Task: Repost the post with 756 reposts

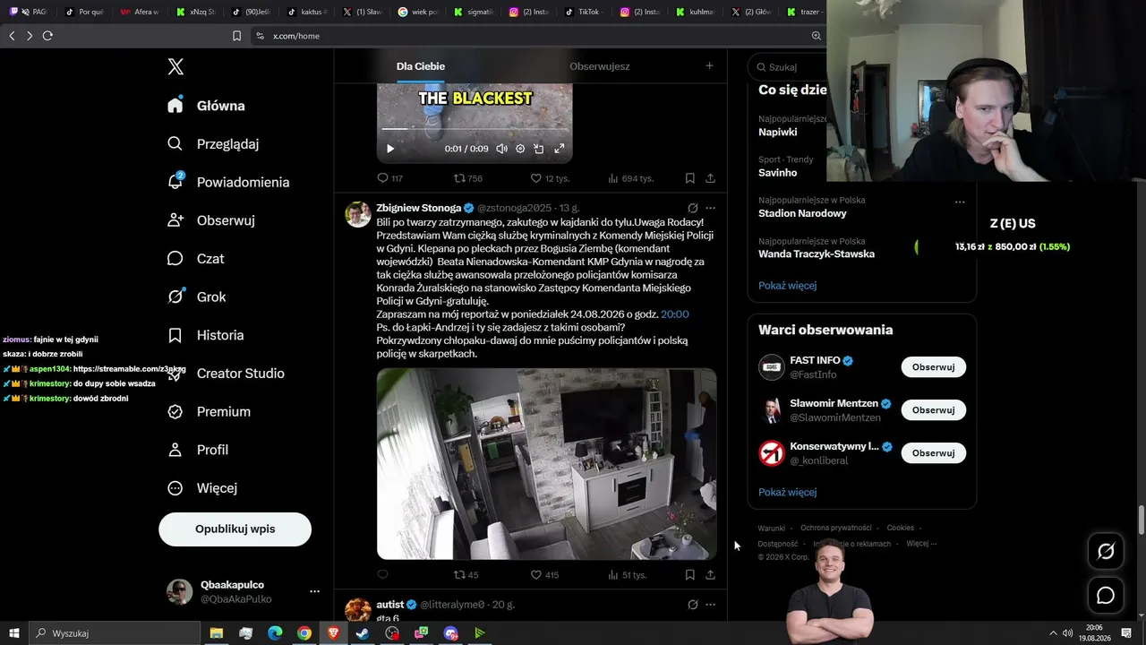Action: [468, 178]
